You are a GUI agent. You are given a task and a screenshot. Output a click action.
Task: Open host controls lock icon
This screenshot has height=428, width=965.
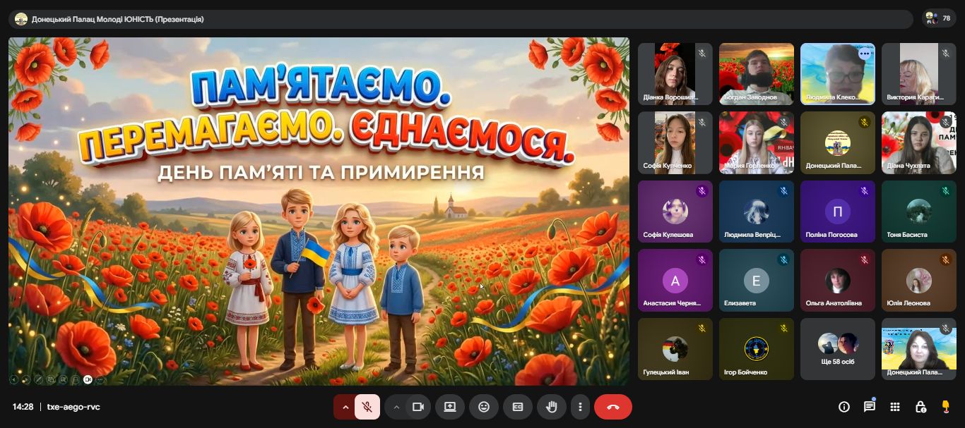coord(920,407)
